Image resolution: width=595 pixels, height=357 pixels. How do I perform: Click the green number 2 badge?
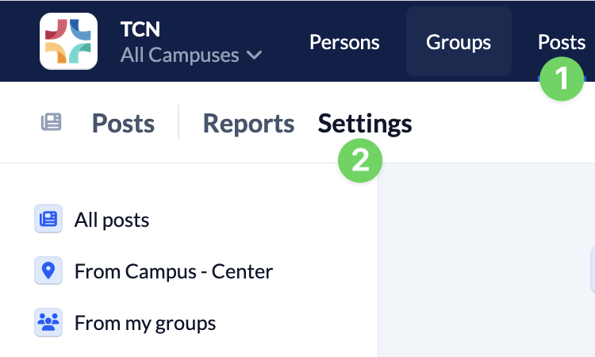tap(360, 161)
